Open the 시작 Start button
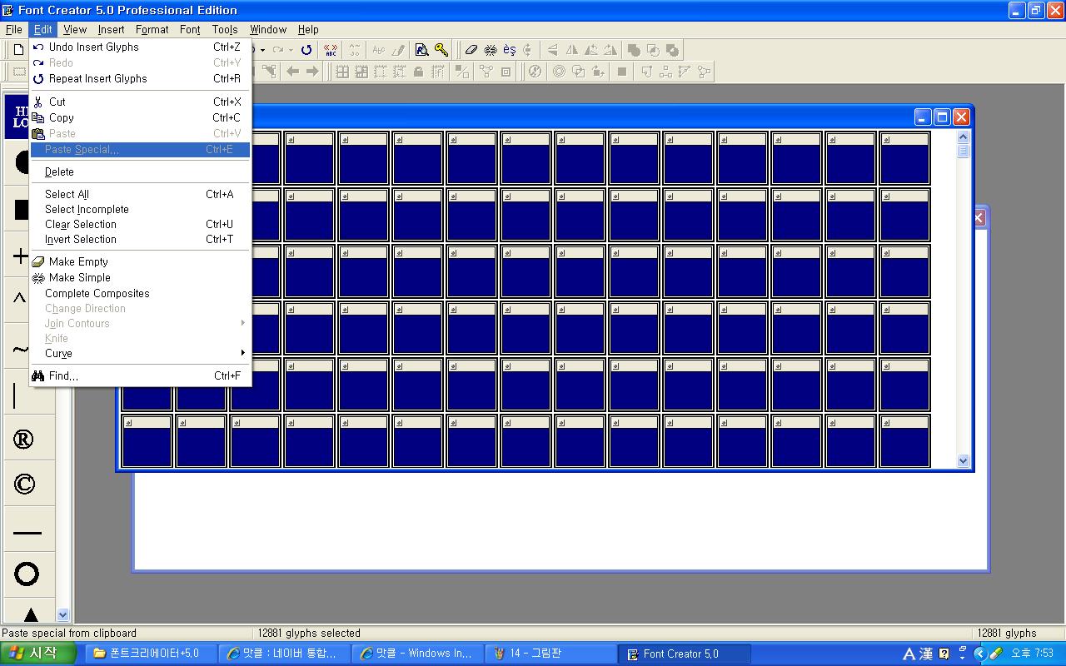Screen dimensions: 1066x666 [x=33, y=654]
